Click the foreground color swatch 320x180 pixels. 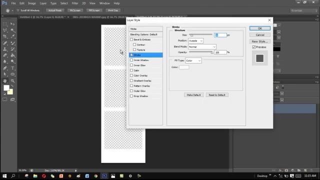point(6,88)
